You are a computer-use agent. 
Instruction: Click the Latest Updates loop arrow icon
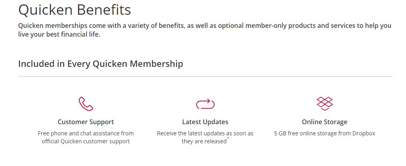click(x=205, y=104)
